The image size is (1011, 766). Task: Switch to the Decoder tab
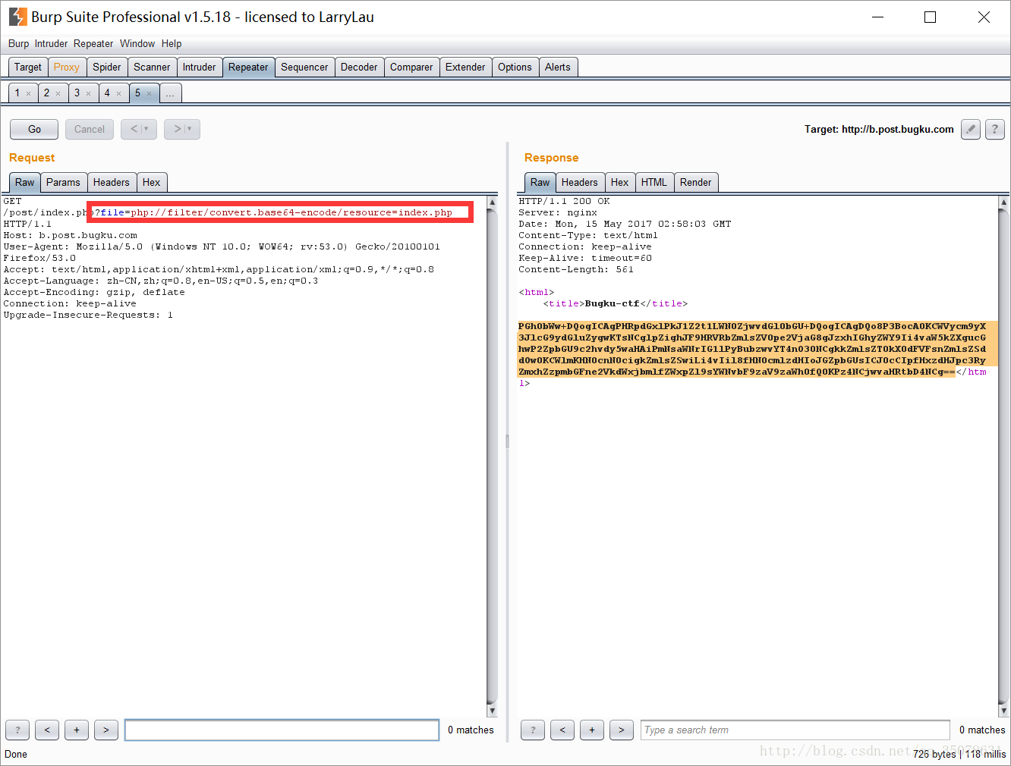[359, 67]
